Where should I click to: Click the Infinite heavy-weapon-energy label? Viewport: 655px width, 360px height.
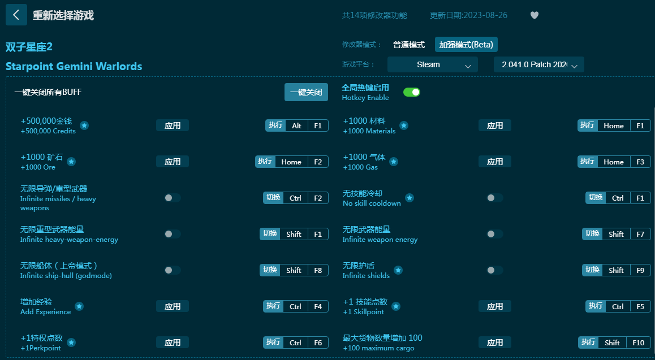coord(69,240)
